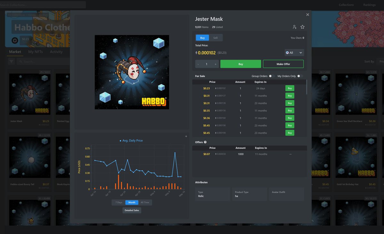Go to Collections in top navigation
The height and width of the screenshot is (234, 384).
347,5
